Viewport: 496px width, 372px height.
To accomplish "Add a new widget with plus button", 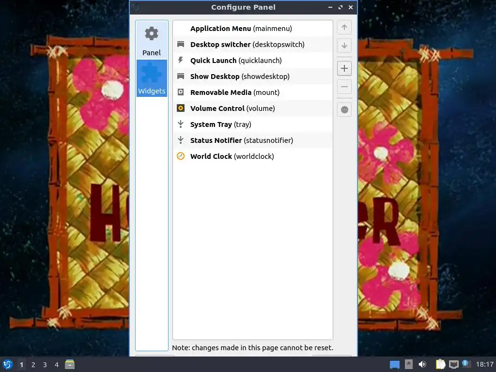I will coord(344,68).
